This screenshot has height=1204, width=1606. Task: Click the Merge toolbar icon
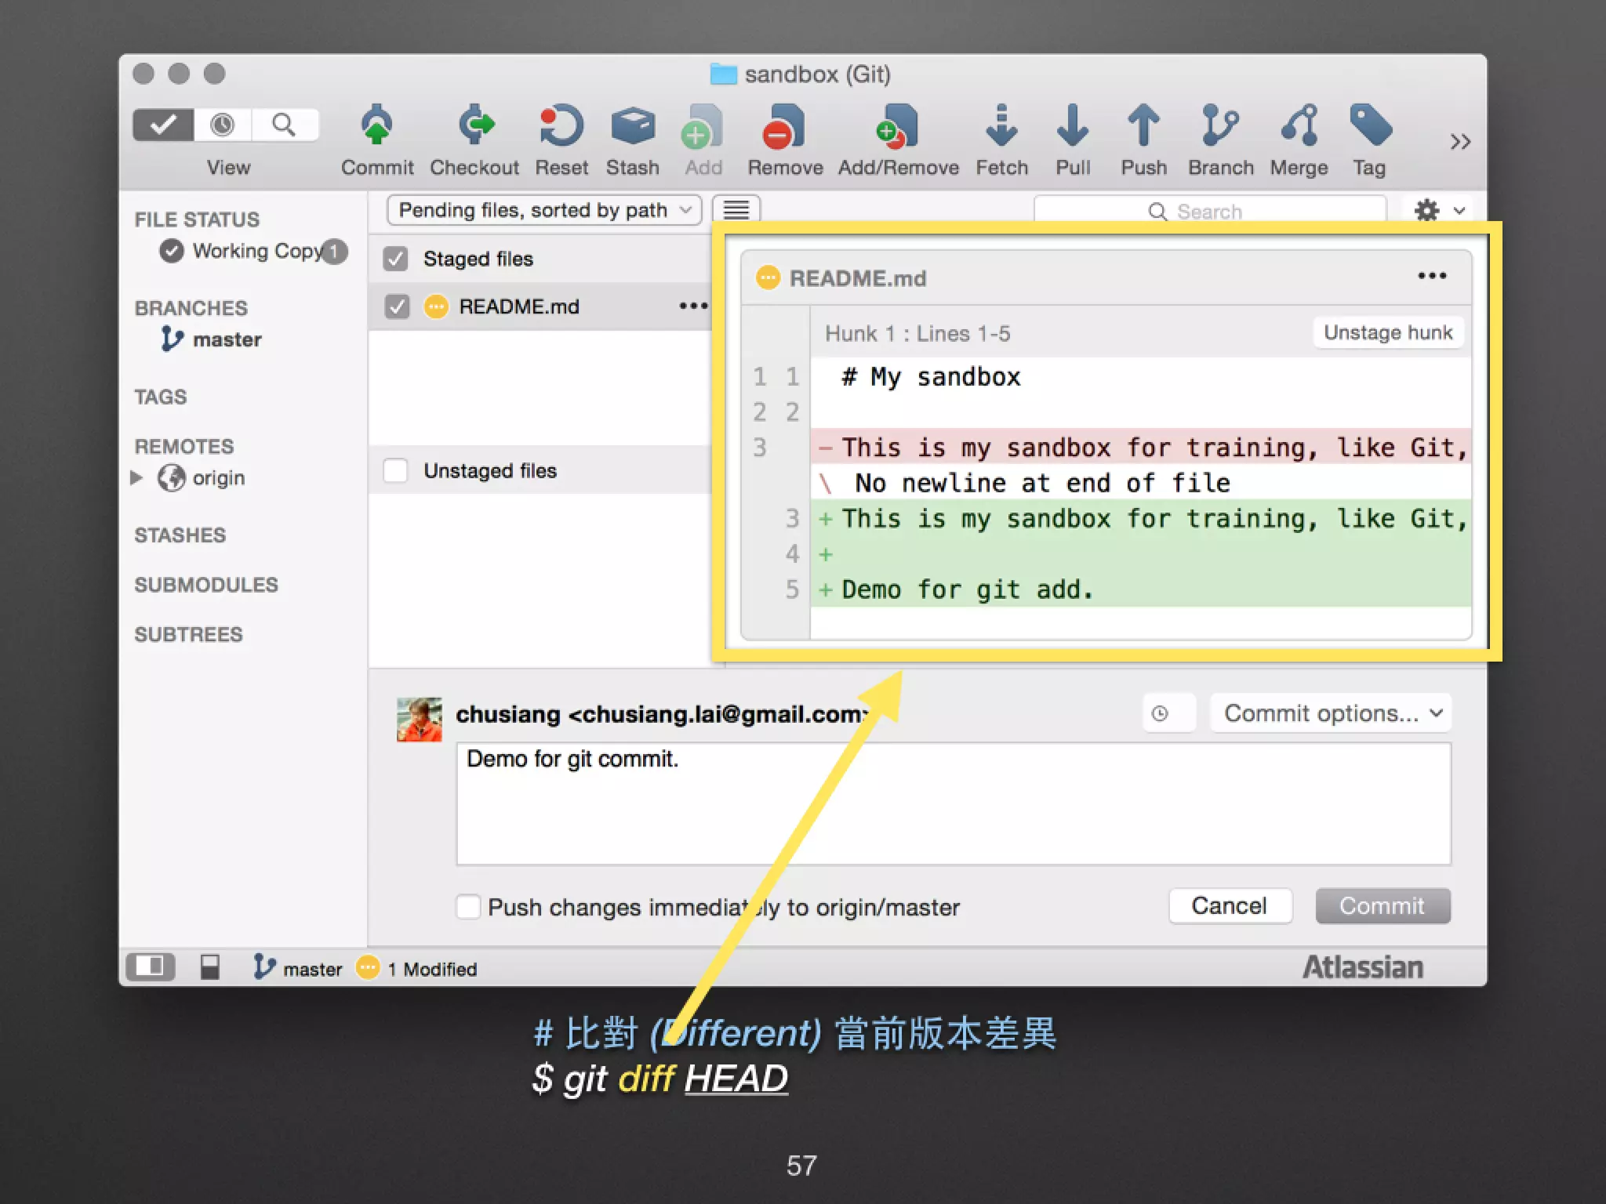[x=1299, y=127]
